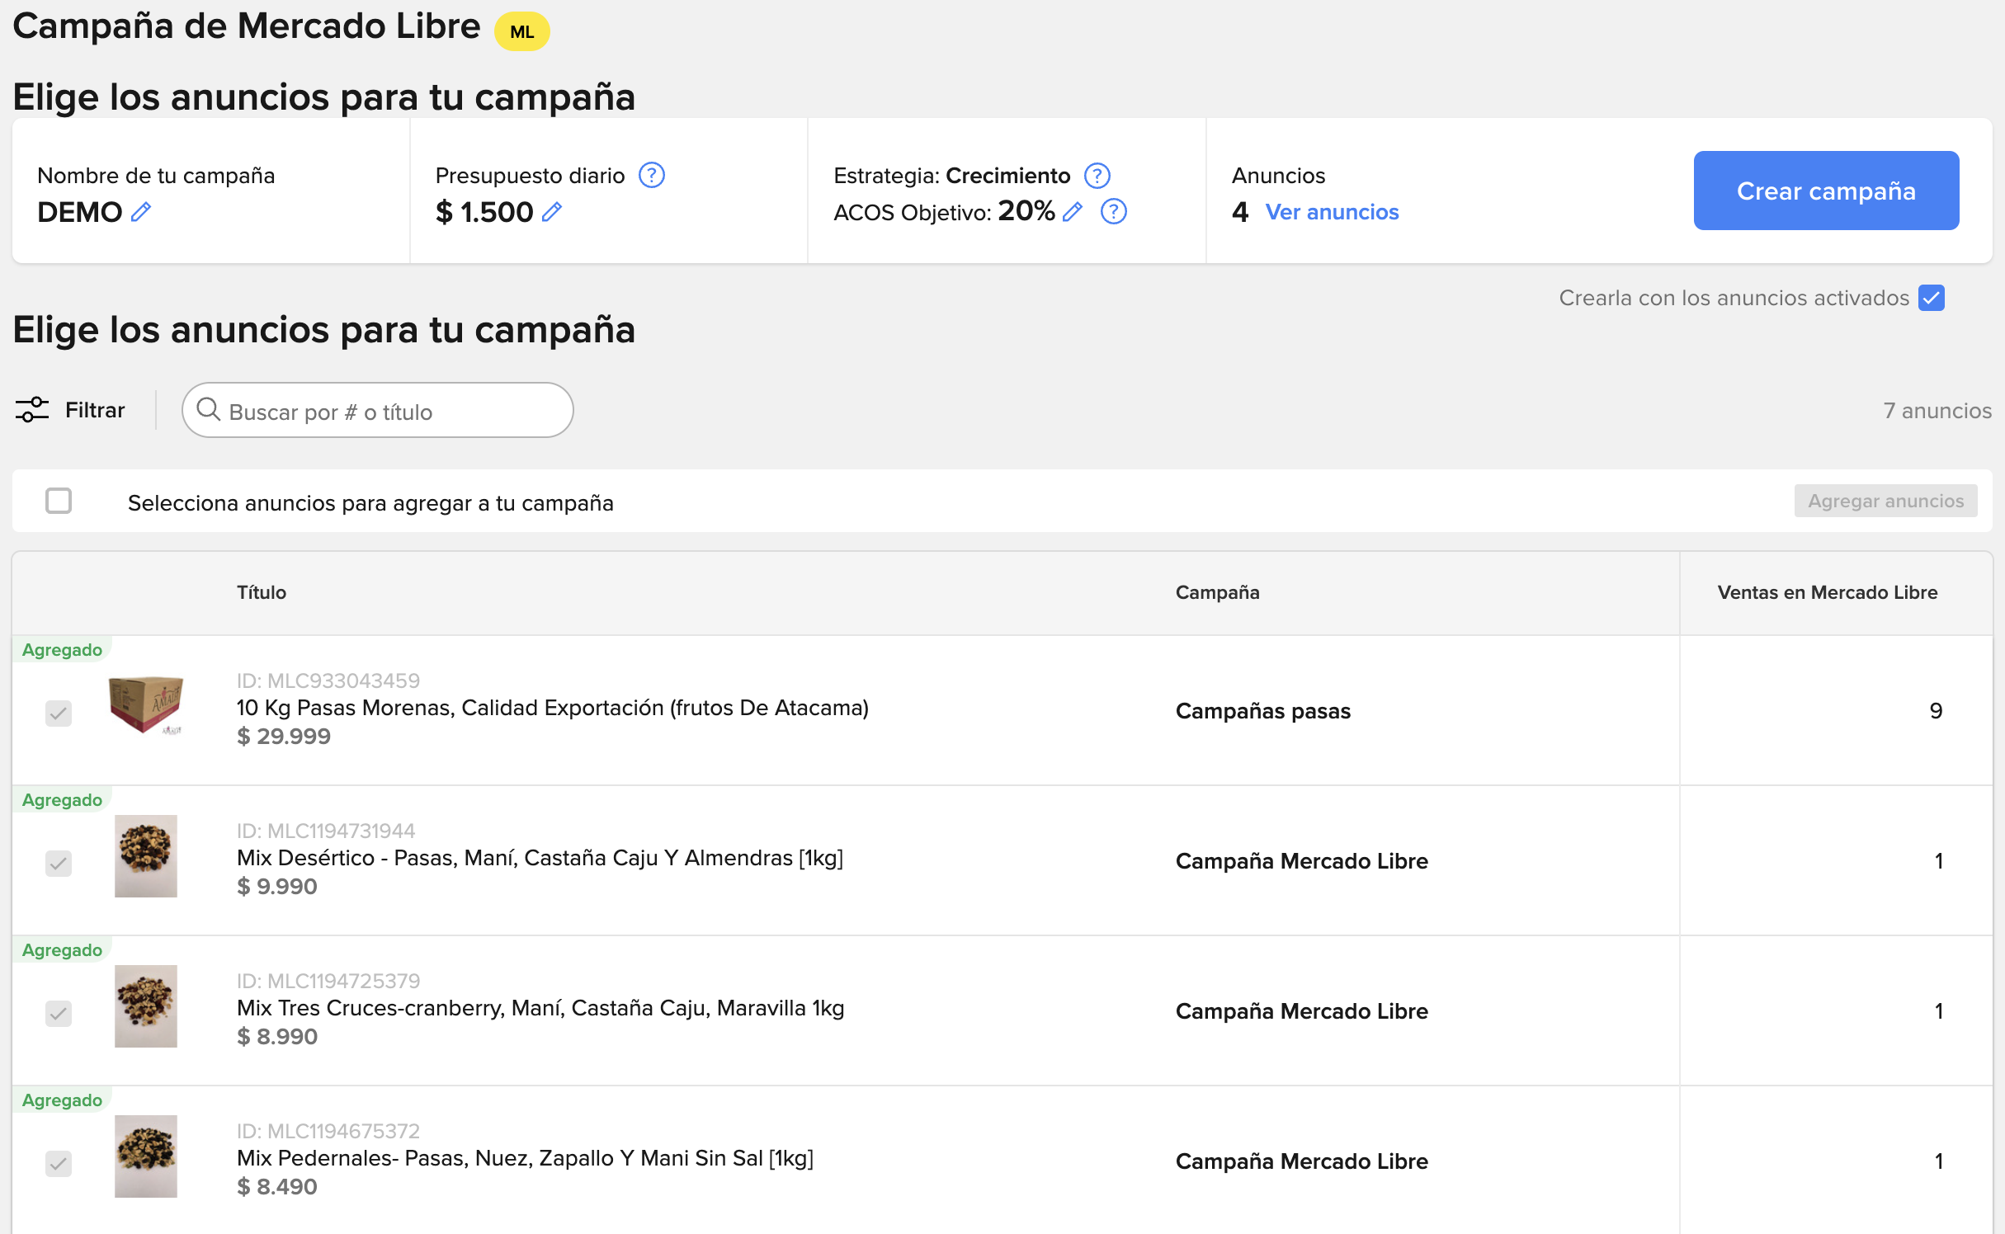This screenshot has width=2005, height=1234.
Task: Select title Mix Pedernales- Pasas, Nuez
Action: point(525,1158)
